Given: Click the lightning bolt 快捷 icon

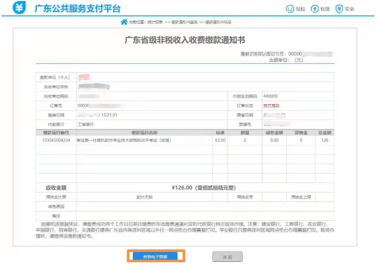Looking at the screenshot, I should tap(315, 9).
